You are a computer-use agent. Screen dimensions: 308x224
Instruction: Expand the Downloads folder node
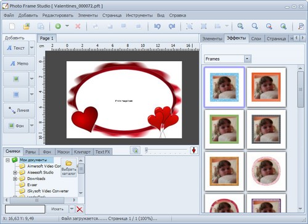(x=15, y=179)
